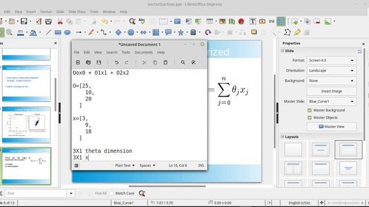The width and height of the screenshot is (369, 207).
Task: Open the Tools menu in the text editor
Action: click(126, 52)
